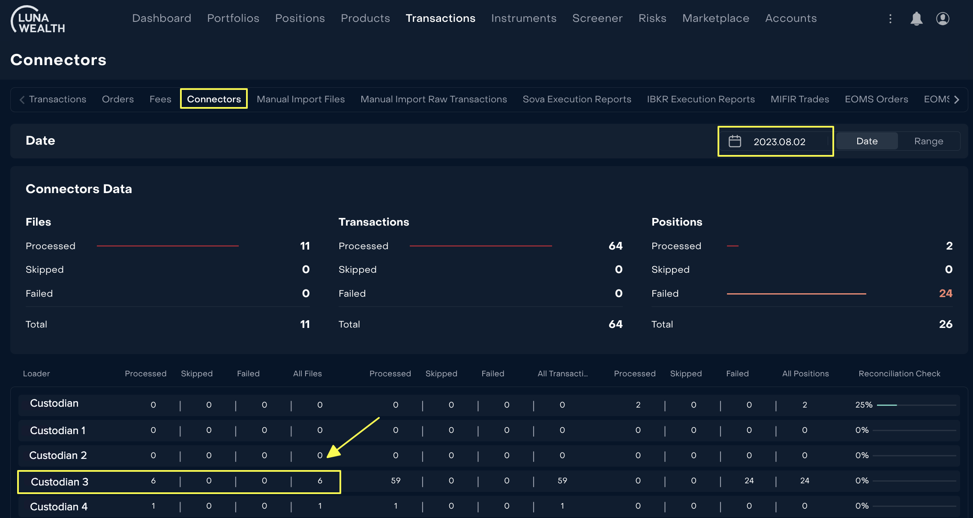Go to Screener in top navigation

597,18
